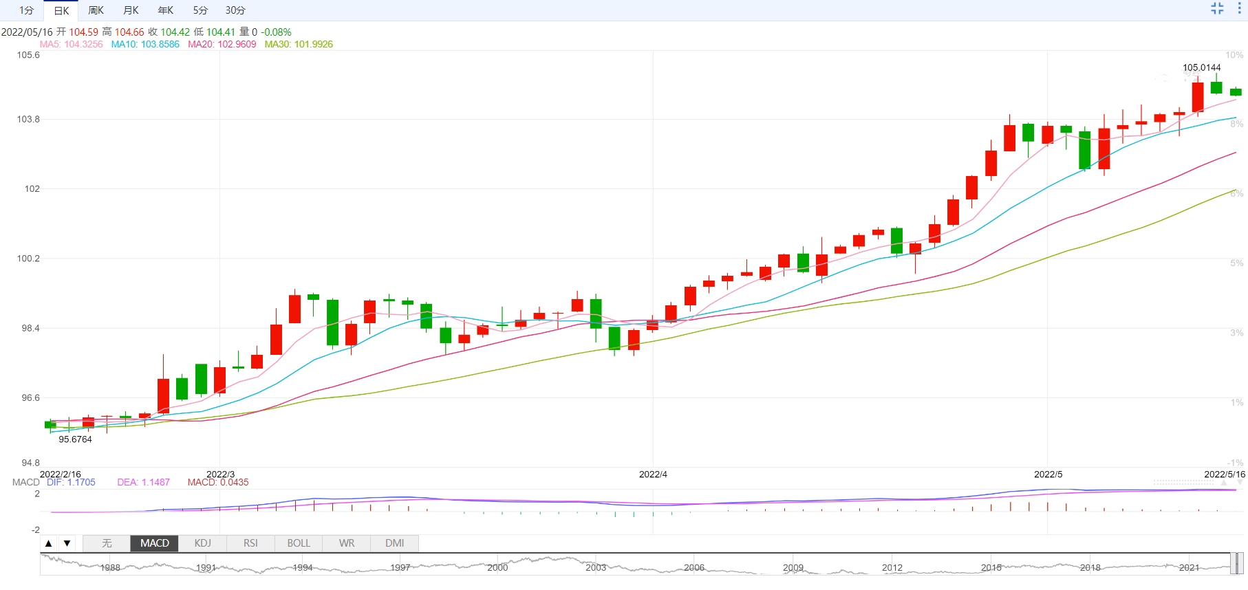The image size is (1248, 590).
Task: Open the three-dot more options menu
Action: [1239, 8]
